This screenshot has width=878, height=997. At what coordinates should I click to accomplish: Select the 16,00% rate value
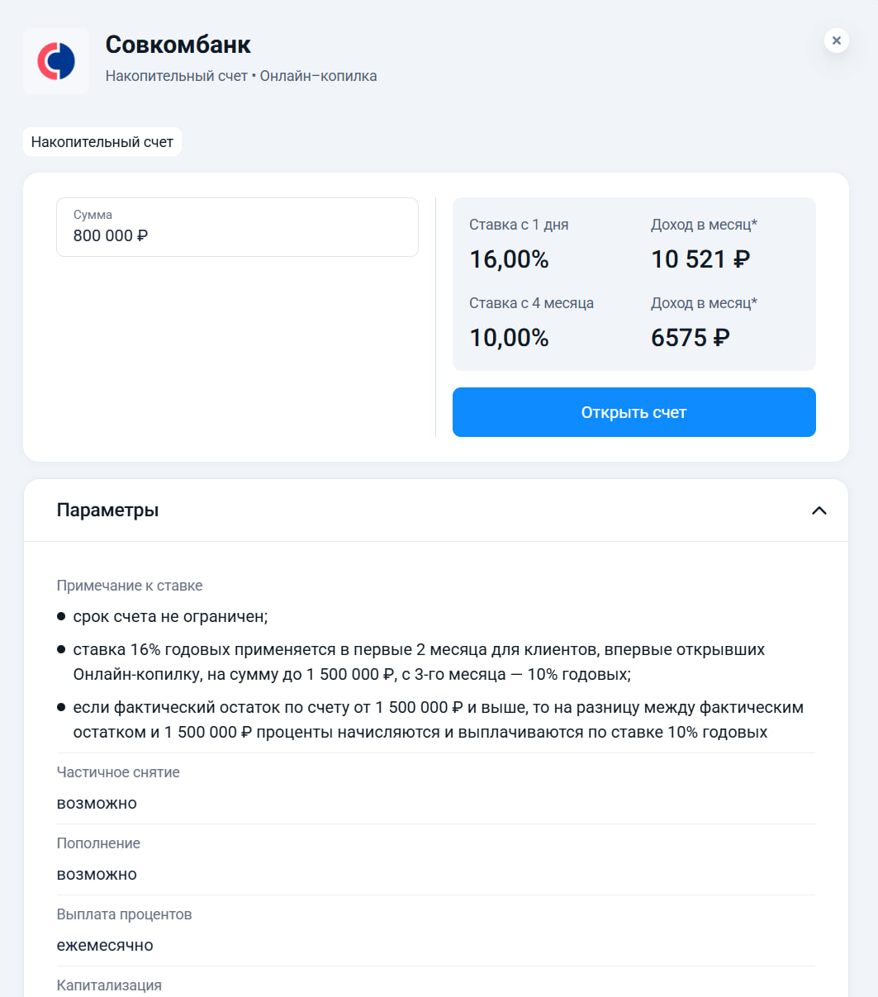pyautogui.click(x=509, y=258)
